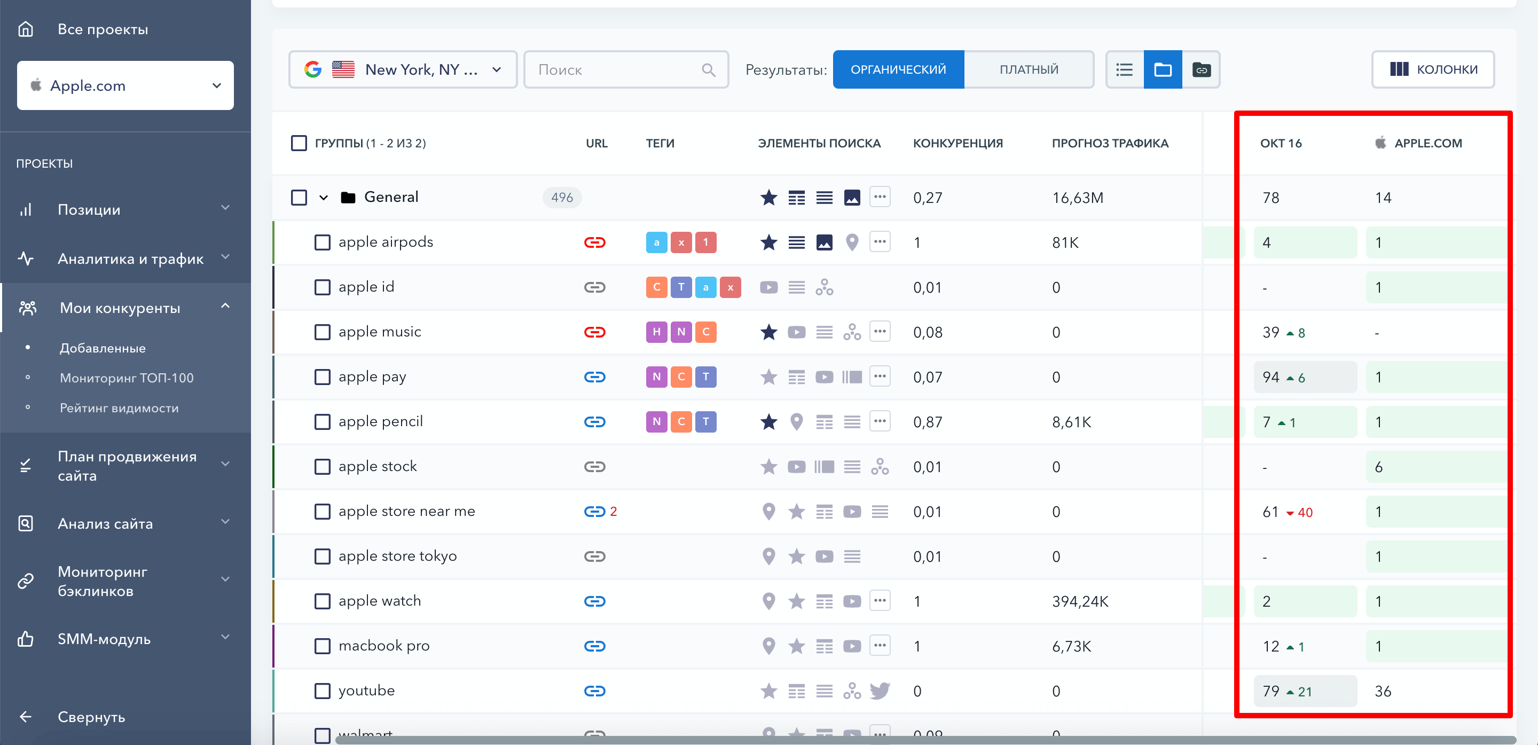Click star search element for apple music
This screenshot has width=1538, height=745.
(x=768, y=332)
